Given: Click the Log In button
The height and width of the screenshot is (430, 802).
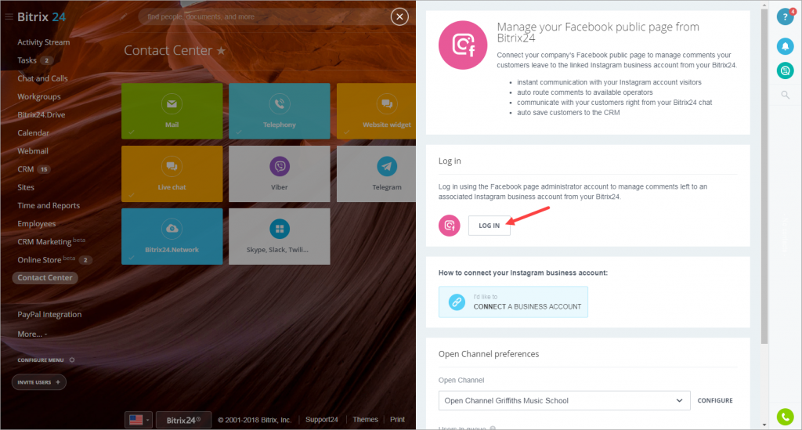Looking at the screenshot, I should (489, 226).
